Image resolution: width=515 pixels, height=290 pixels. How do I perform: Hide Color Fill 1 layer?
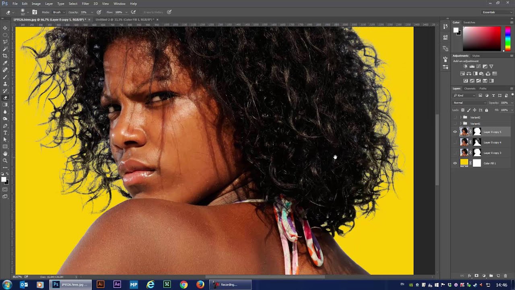click(x=455, y=163)
